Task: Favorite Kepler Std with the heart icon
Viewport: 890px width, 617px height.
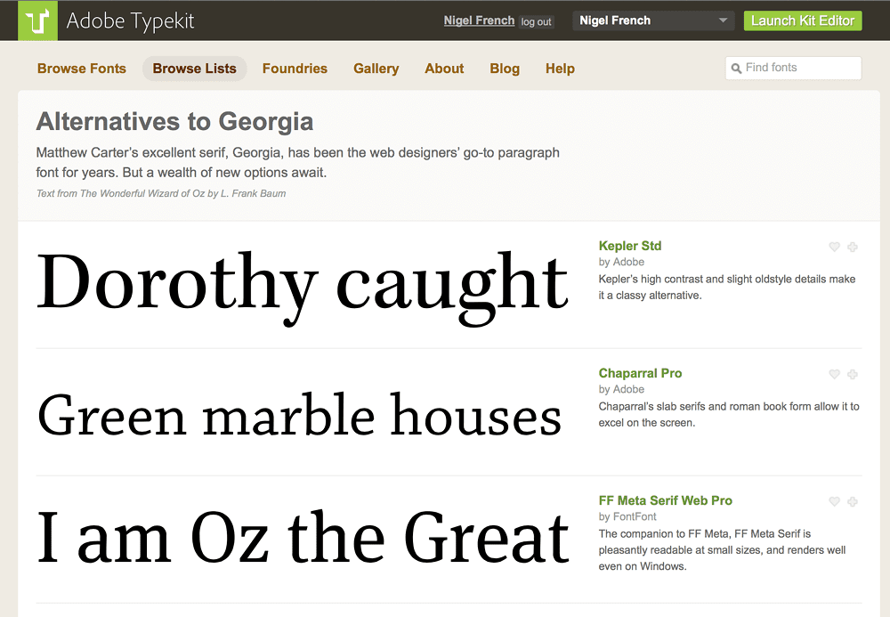Action: point(834,248)
